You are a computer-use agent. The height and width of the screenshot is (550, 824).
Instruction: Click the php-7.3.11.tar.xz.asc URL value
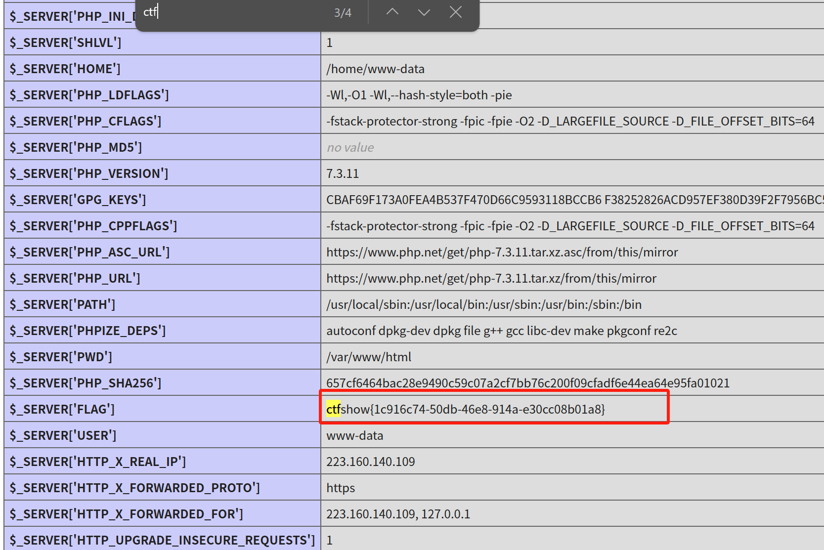pos(502,252)
